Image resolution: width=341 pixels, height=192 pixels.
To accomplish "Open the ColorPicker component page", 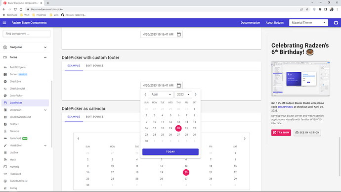I will click(x=16, y=96).
